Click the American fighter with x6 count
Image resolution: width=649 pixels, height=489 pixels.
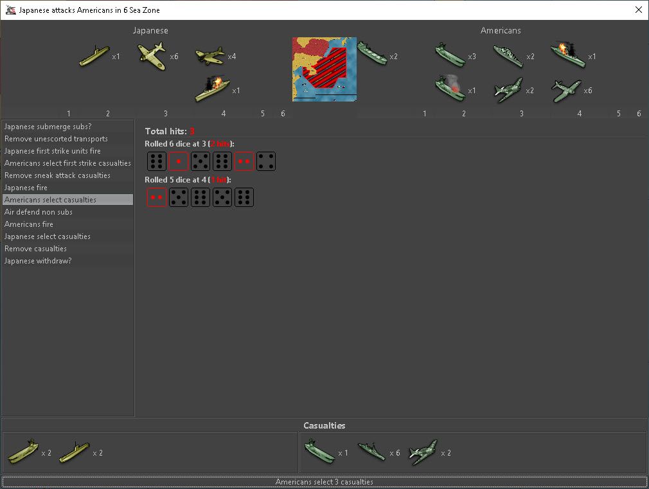click(567, 91)
